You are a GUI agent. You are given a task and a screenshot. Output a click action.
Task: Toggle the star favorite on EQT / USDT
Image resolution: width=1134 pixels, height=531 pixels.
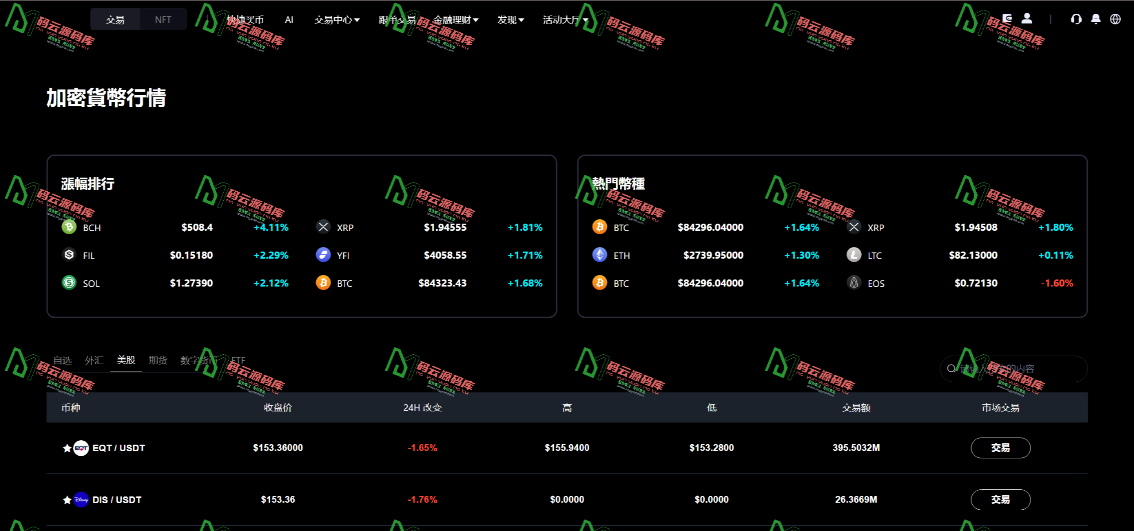66,448
